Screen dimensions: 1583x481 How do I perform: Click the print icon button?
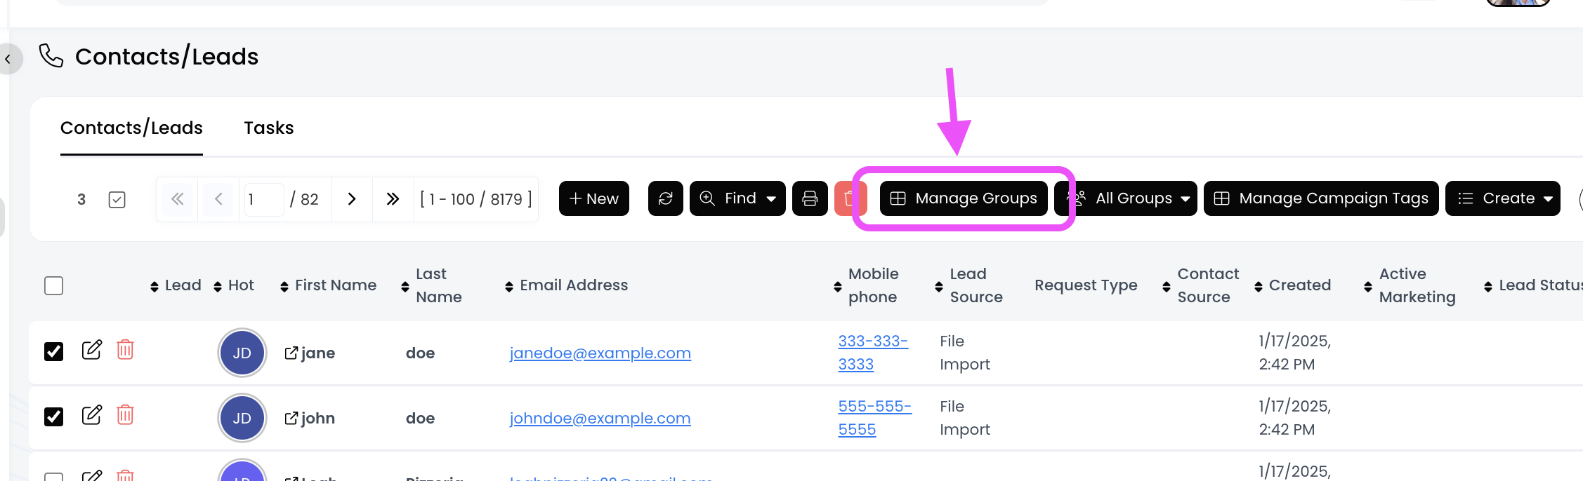tap(810, 198)
